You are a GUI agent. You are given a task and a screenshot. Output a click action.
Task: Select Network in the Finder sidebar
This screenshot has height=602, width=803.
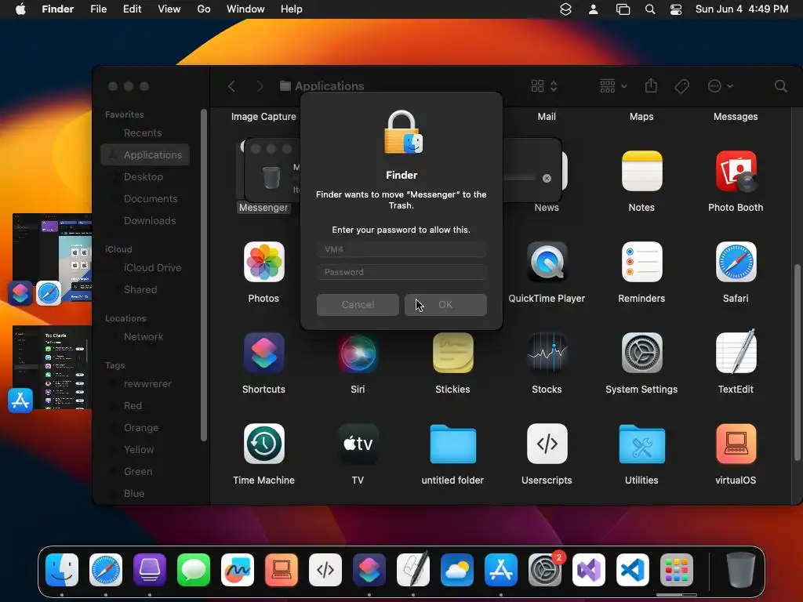pyautogui.click(x=145, y=337)
